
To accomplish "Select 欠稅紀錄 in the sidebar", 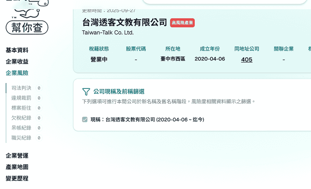I will coord(21,118).
